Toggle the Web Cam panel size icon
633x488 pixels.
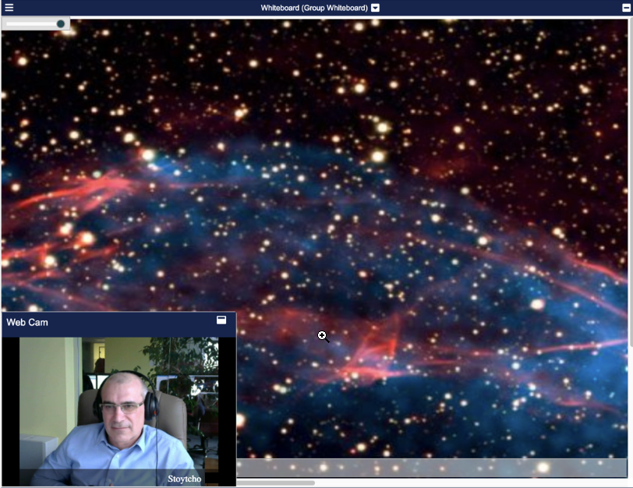pos(221,320)
